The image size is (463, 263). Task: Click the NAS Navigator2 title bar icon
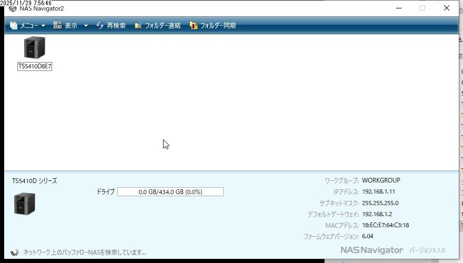13,8
